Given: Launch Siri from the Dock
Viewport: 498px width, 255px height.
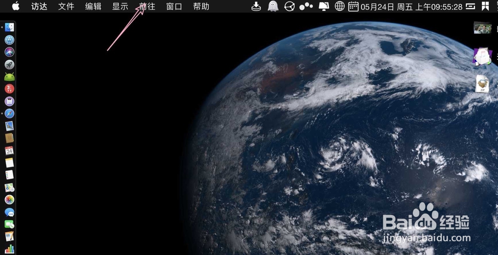Looking at the screenshot, I should [9, 52].
